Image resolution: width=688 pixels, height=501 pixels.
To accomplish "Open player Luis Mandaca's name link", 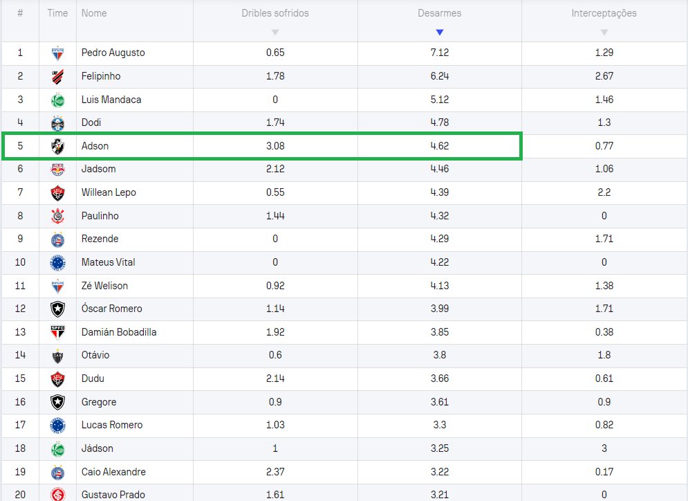I will pos(111,100).
